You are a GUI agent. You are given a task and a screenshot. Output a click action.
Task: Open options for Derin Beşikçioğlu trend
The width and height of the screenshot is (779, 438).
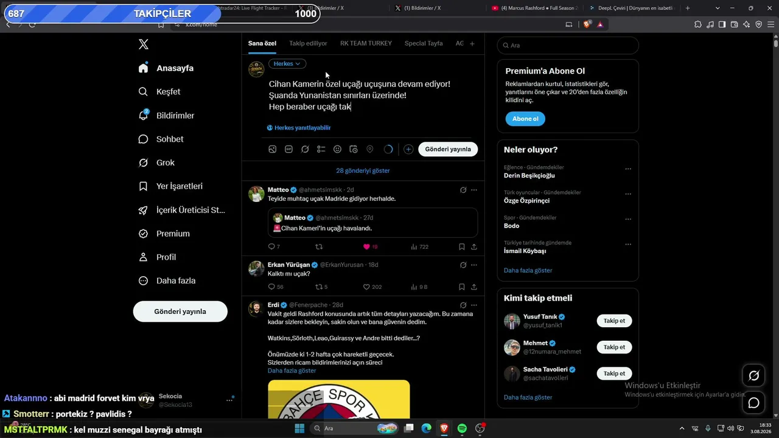(x=628, y=169)
